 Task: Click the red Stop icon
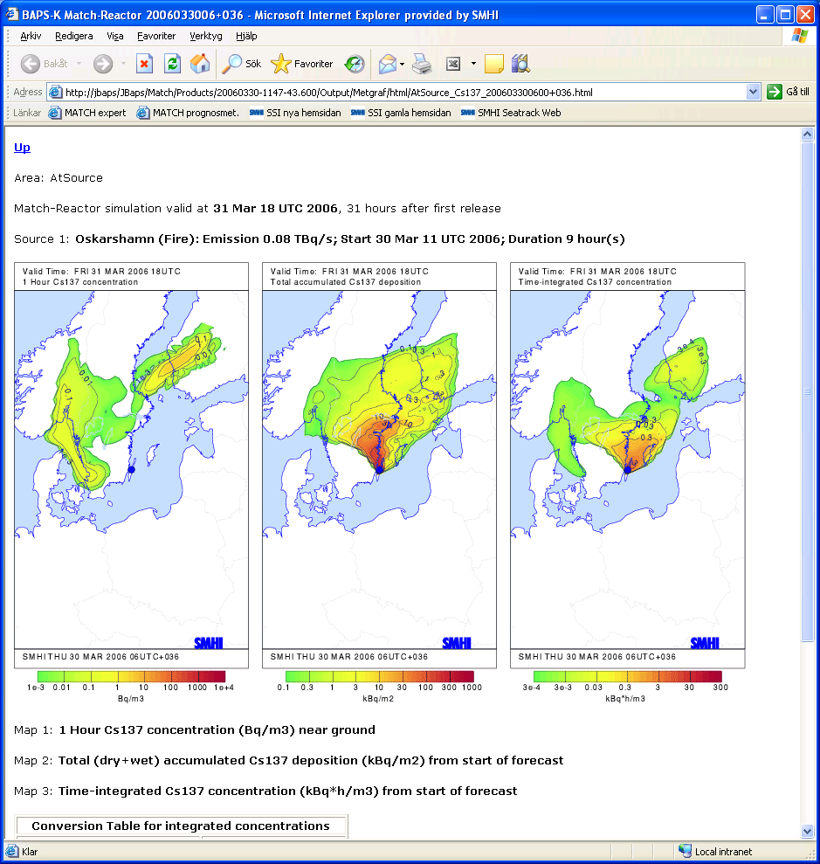pyautogui.click(x=144, y=64)
